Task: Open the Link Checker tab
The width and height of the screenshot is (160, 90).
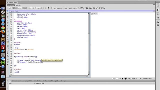Action: tap(37, 81)
